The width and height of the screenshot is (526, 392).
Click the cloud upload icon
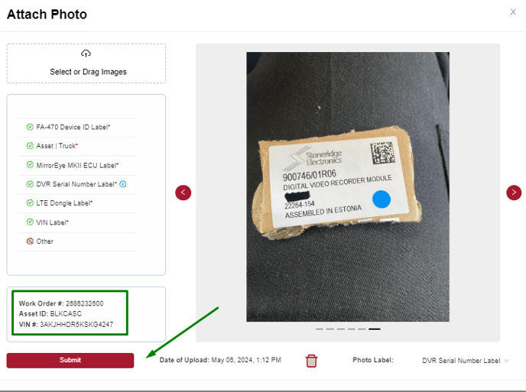click(86, 53)
